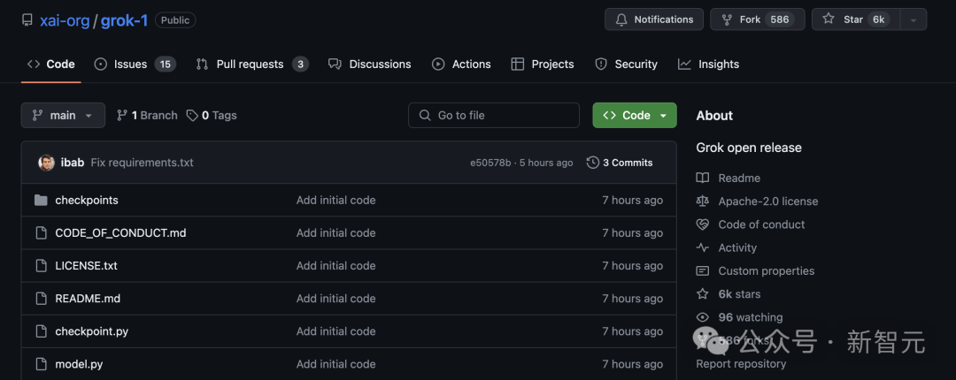
Task: Click the commit history clock icon
Action: (x=593, y=163)
